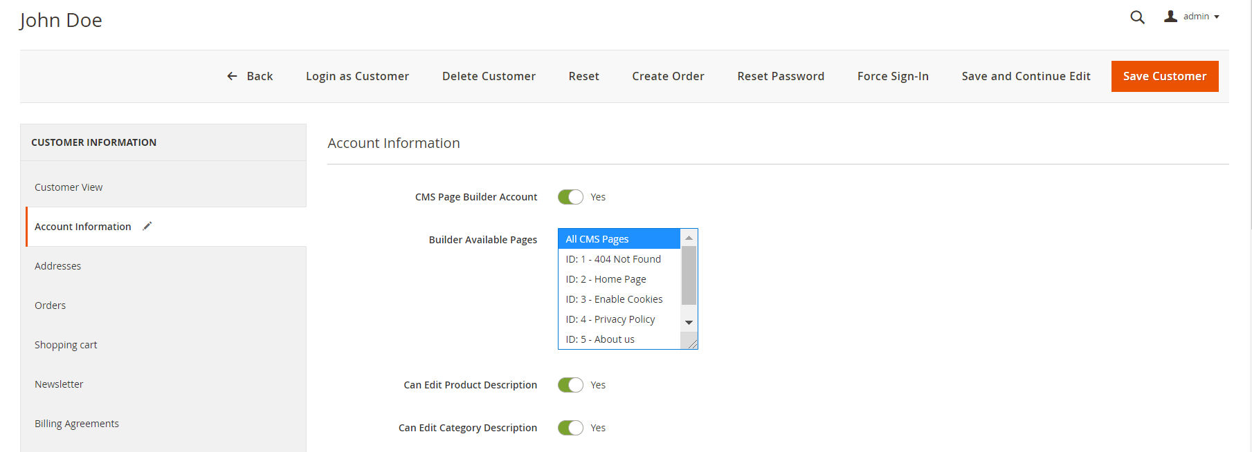
Task: Select All CMS Pages option
Action: [x=619, y=239]
